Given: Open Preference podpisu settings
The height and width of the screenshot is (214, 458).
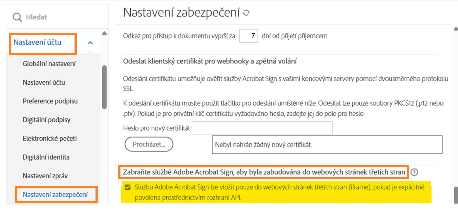Looking at the screenshot, I should coord(50,101).
